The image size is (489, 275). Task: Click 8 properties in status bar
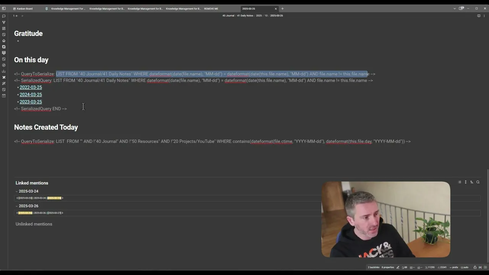[x=388, y=267]
